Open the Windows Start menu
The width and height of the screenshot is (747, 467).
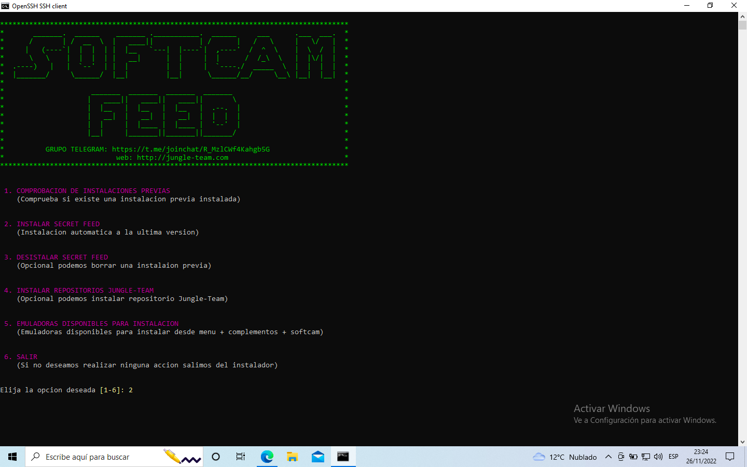12,457
